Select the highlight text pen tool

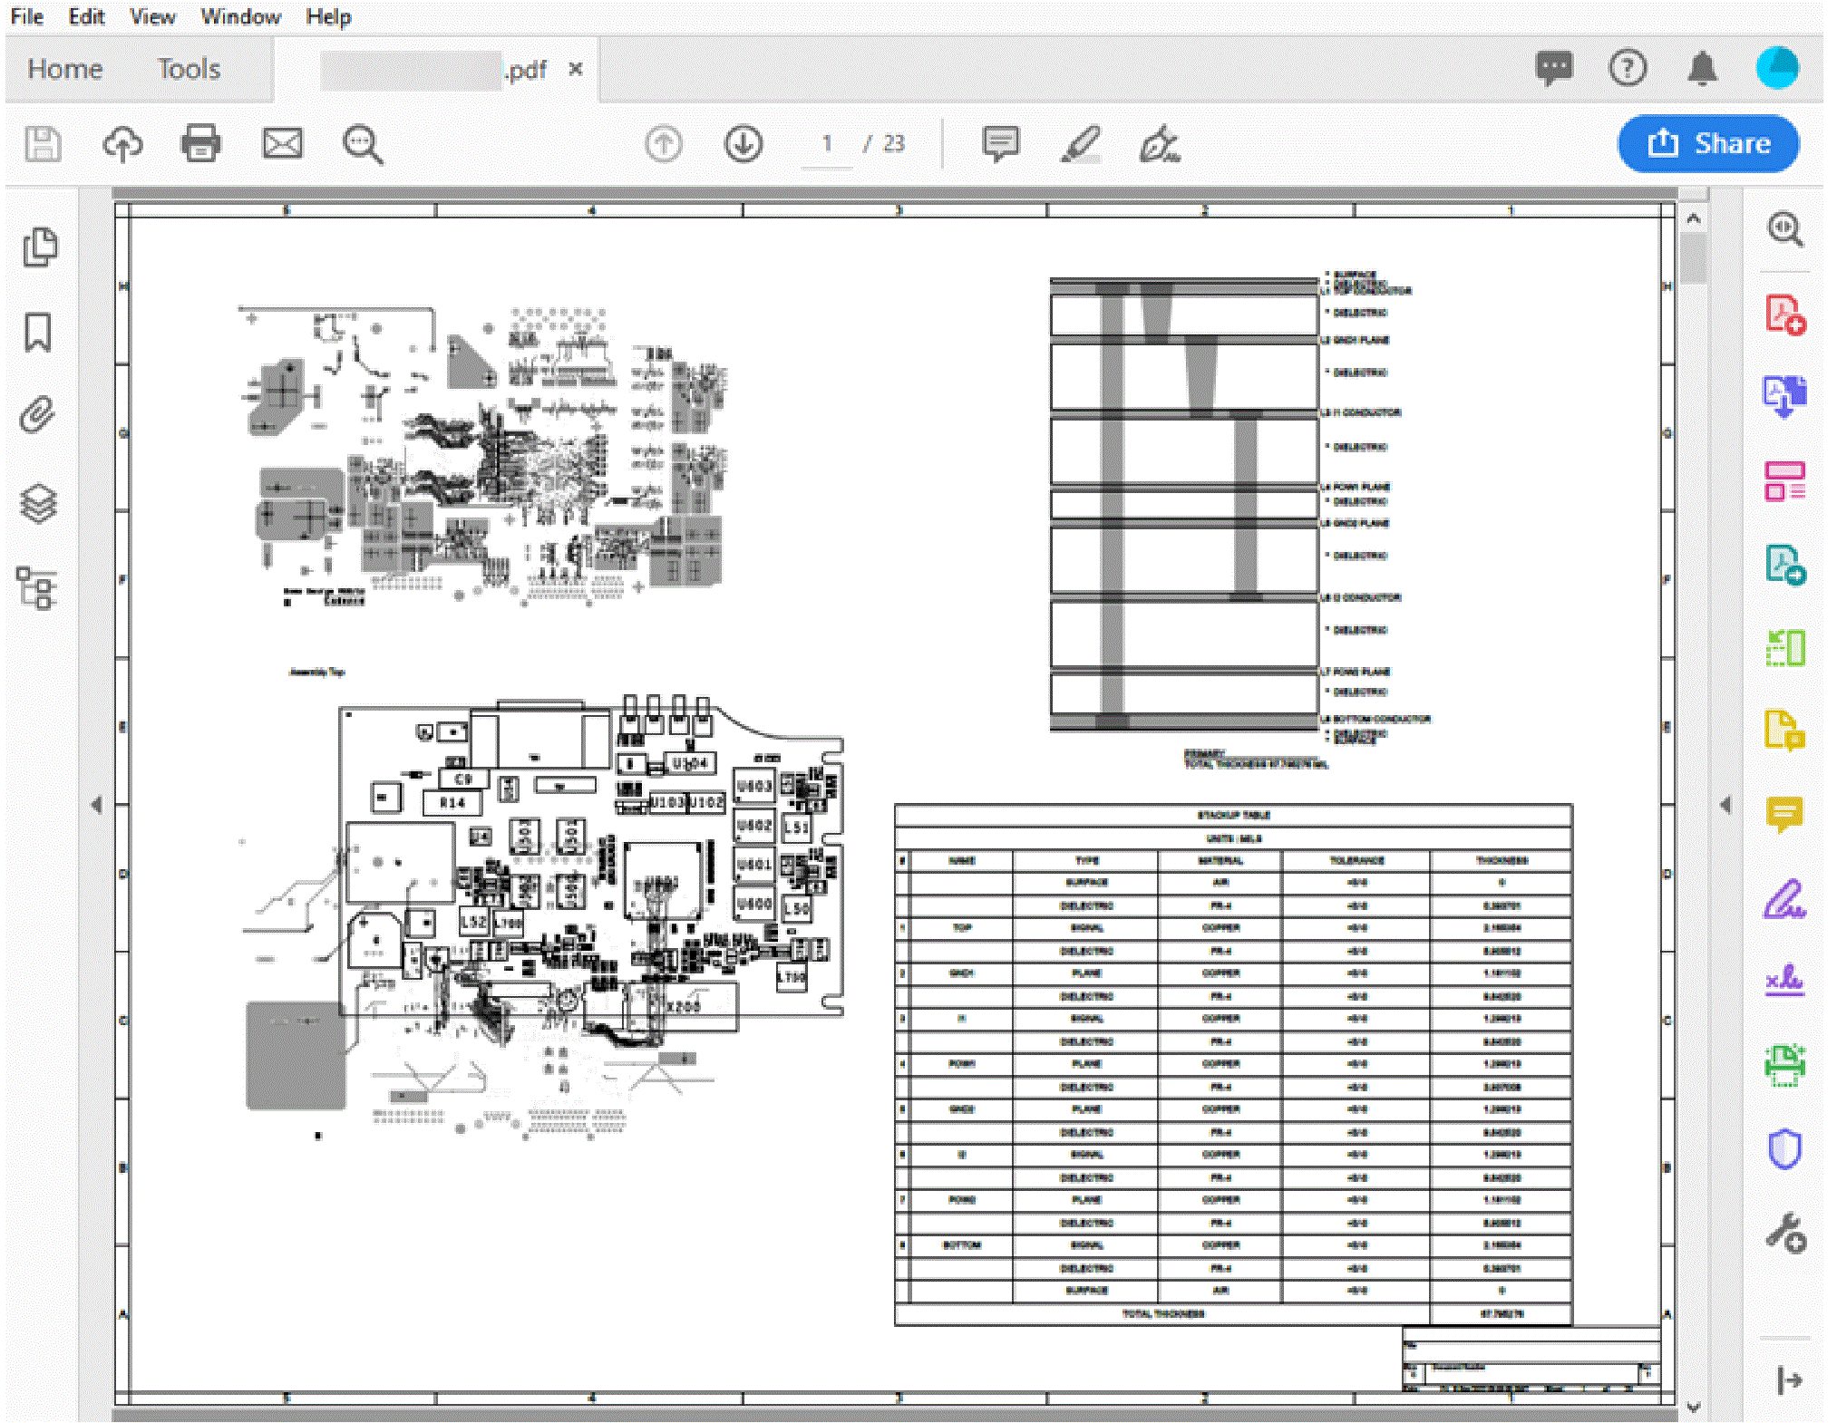pos(1081,144)
